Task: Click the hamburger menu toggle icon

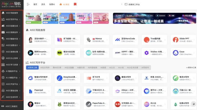Action: tap(28, 4)
